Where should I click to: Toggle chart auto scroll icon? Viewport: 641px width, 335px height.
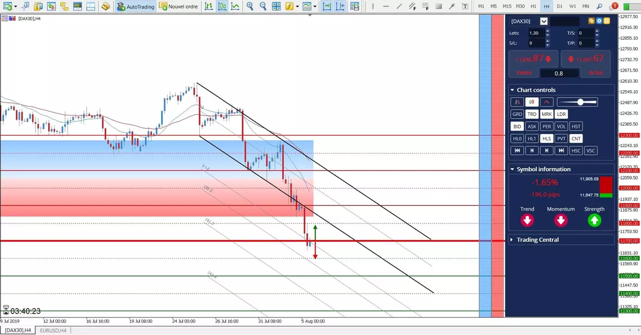(327, 6)
